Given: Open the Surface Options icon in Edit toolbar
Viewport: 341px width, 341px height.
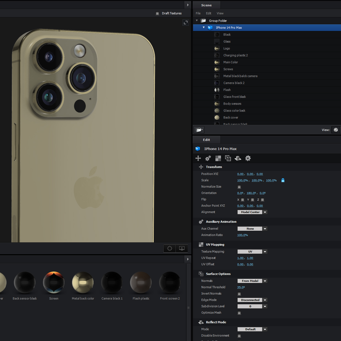Looking at the screenshot, I should coord(228,158).
